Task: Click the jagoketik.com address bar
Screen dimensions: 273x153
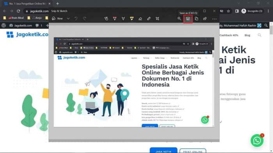Action: 39,11
